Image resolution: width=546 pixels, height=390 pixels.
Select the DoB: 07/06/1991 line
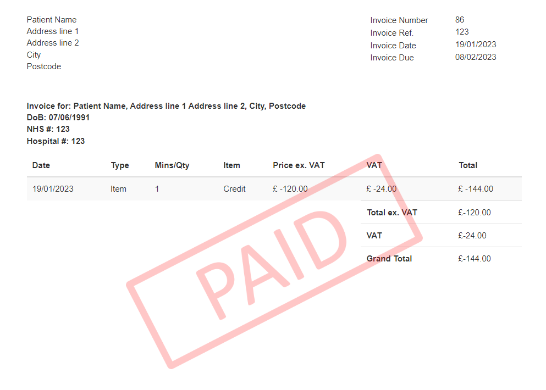tap(58, 118)
